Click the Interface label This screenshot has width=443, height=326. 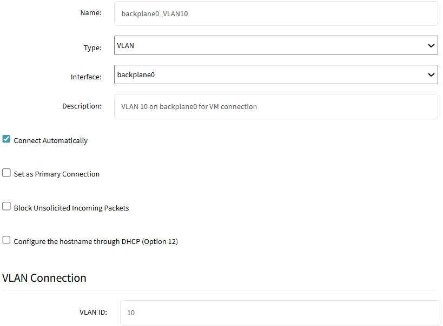pos(86,77)
